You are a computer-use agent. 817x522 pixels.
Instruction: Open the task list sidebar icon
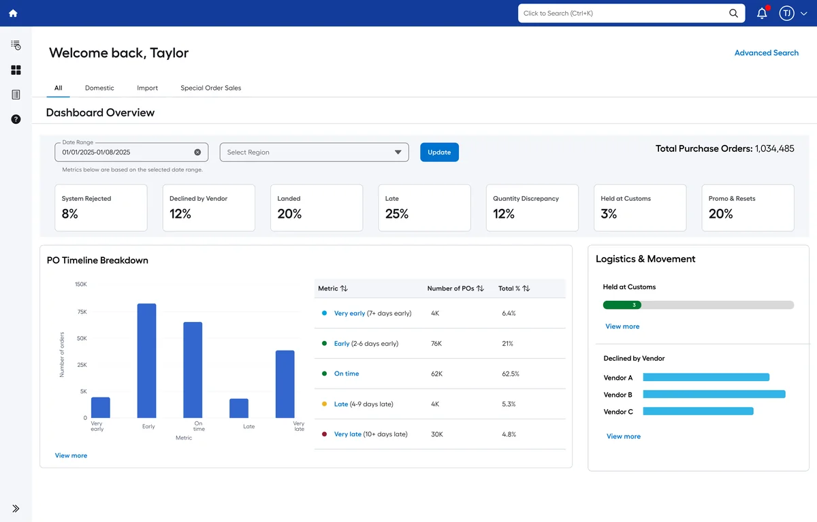click(x=16, y=45)
